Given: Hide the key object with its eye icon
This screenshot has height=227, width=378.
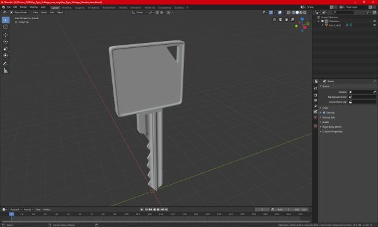Looking at the screenshot, I should (x=374, y=25).
